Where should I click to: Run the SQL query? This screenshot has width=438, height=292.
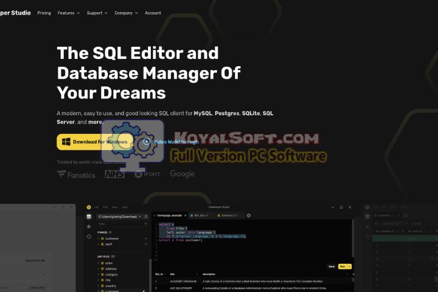[342, 266]
